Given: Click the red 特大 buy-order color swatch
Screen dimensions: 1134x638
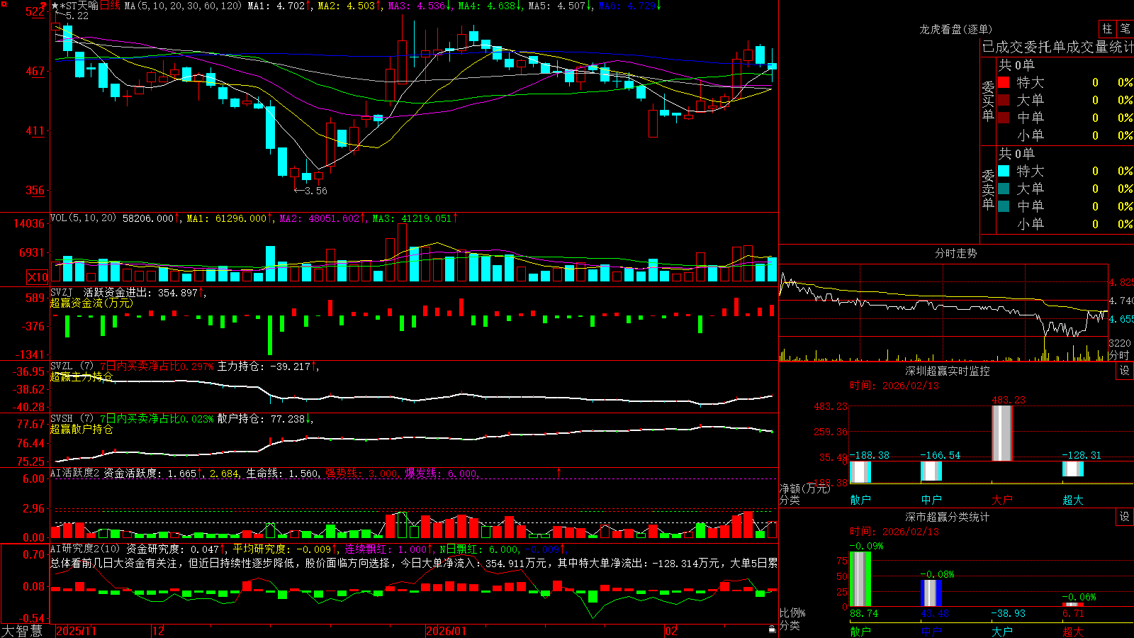Looking at the screenshot, I should point(1004,82).
